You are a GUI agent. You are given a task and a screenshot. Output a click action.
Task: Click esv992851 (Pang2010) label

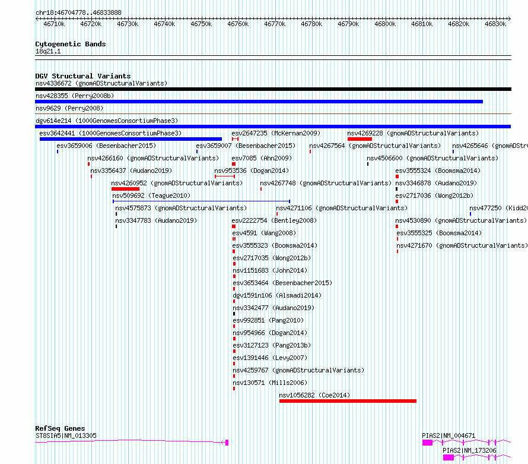[x=268, y=320]
